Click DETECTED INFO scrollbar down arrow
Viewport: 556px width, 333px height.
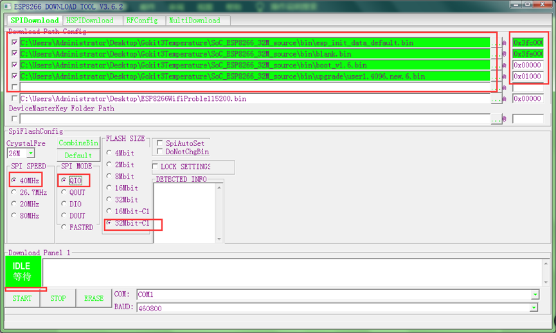coord(219,239)
